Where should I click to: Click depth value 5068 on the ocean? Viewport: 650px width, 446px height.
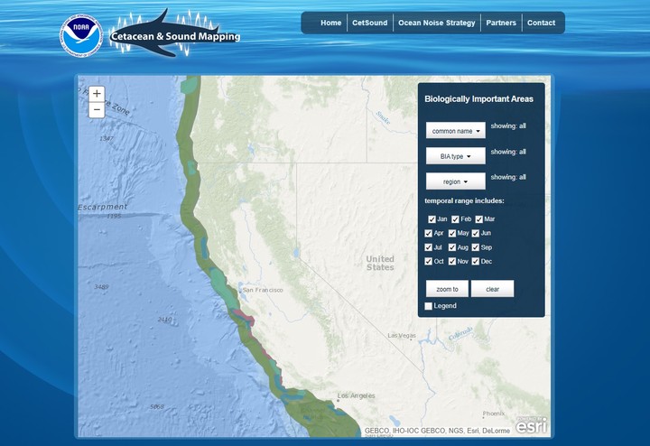tap(157, 407)
